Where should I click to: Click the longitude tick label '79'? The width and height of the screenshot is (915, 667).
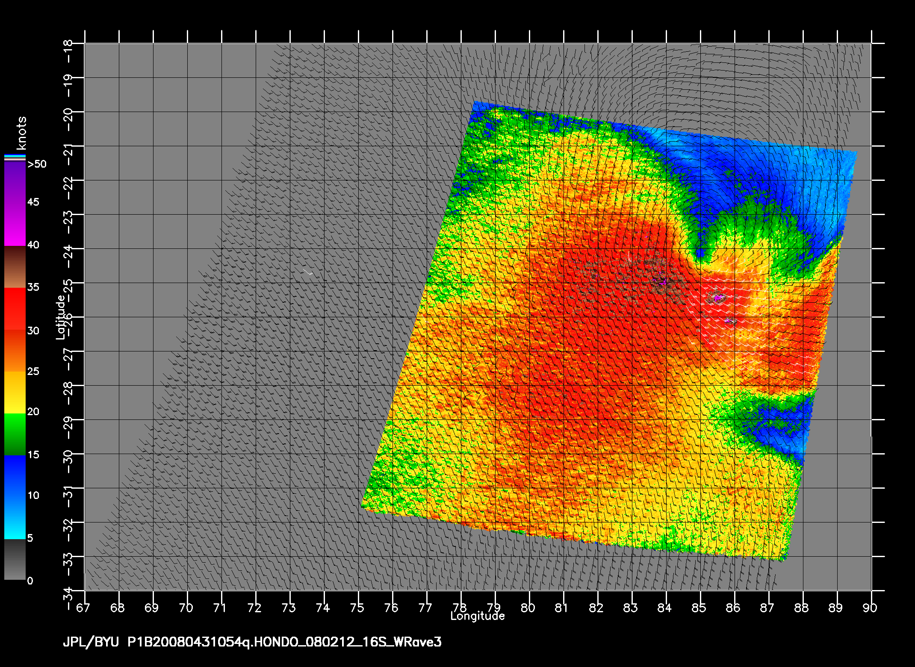coord(494,608)
